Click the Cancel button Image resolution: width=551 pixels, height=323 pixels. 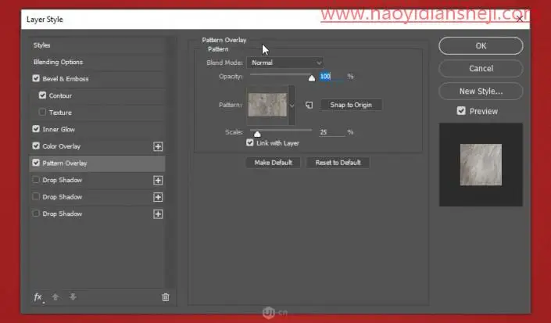[x=481, y=69]
